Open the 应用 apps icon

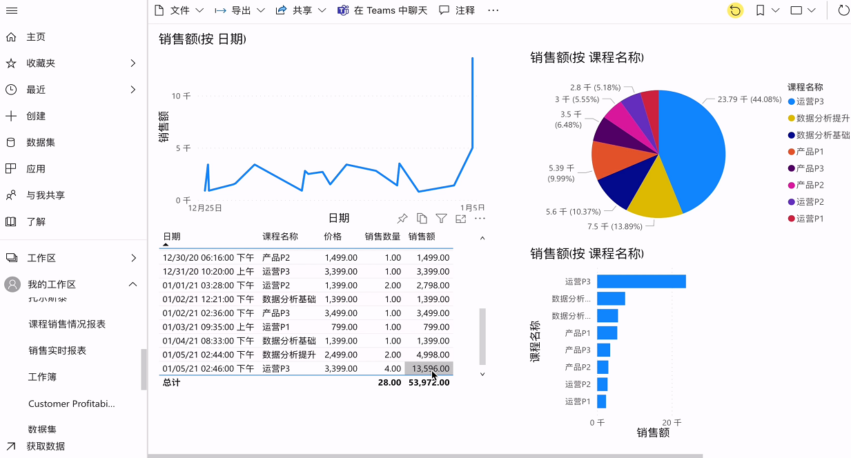pos(11,169)
